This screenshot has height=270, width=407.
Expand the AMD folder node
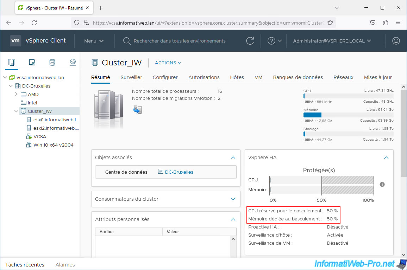[x=16, y=94]
